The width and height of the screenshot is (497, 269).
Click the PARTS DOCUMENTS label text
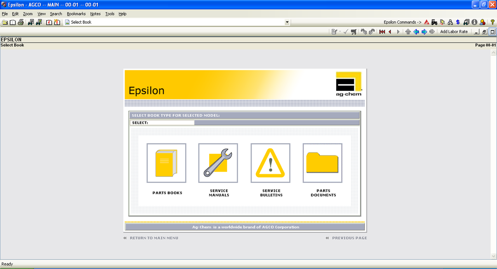[x=323, y=193]
